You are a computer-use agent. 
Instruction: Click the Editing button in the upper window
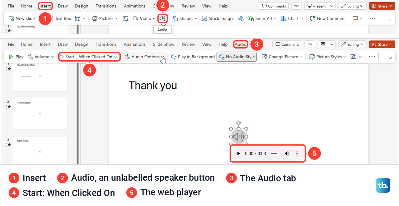coord(352,6)
